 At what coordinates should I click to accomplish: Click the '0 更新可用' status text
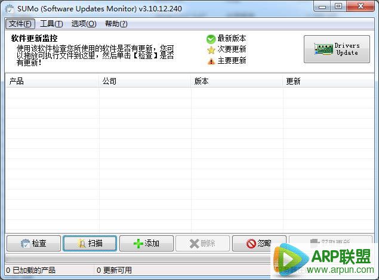pos(114,270)
